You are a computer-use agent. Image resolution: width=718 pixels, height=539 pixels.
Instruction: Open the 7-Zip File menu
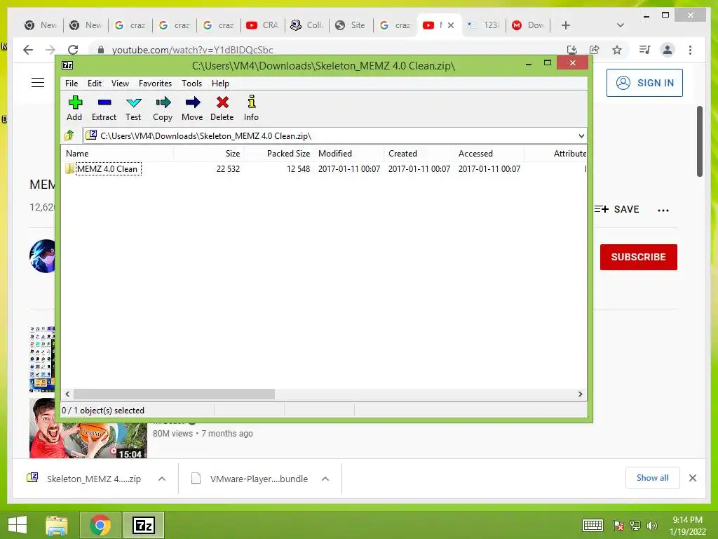(x=72, y=84)
